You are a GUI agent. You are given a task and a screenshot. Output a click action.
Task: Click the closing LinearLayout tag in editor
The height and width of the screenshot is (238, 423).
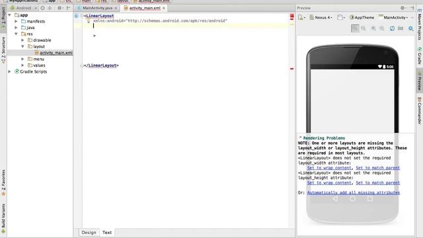(101, 65)
